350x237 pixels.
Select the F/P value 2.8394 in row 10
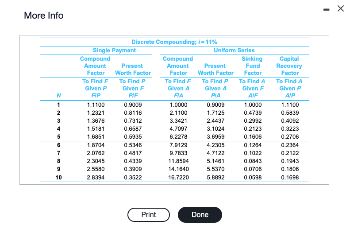[96, 177]
